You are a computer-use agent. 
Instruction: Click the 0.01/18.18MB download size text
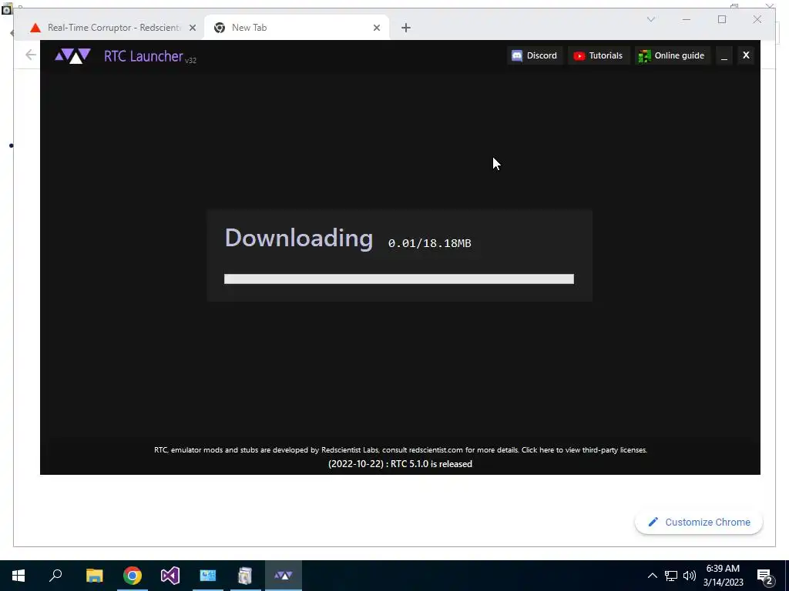pyautogui.click(x=430, y=243)
